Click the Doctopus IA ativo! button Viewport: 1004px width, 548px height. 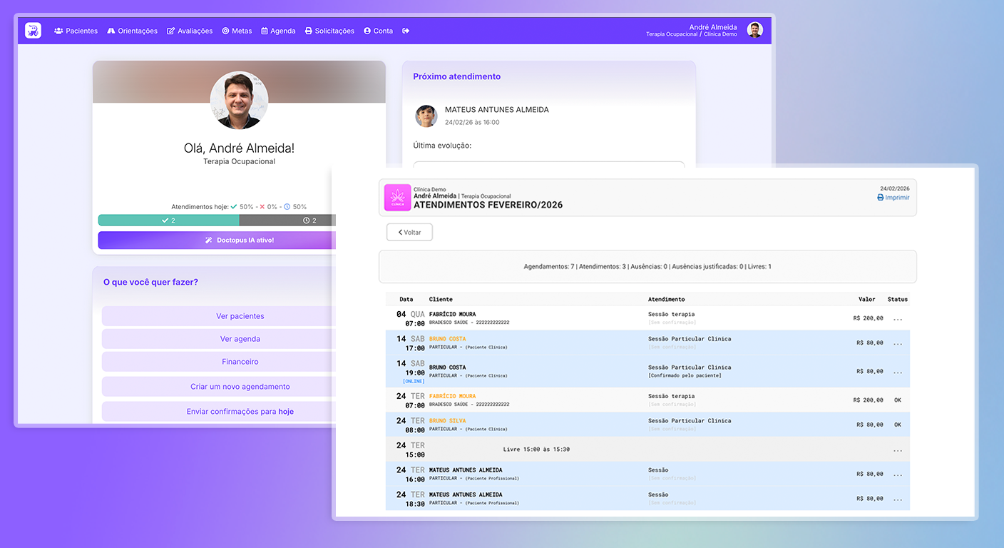coord(217,240)
